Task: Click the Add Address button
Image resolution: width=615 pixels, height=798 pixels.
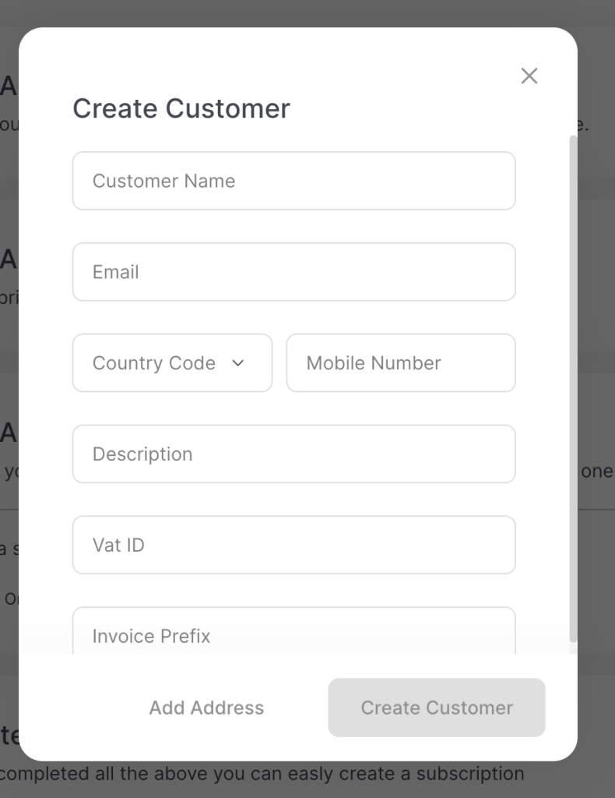Action: coord(206,708)
